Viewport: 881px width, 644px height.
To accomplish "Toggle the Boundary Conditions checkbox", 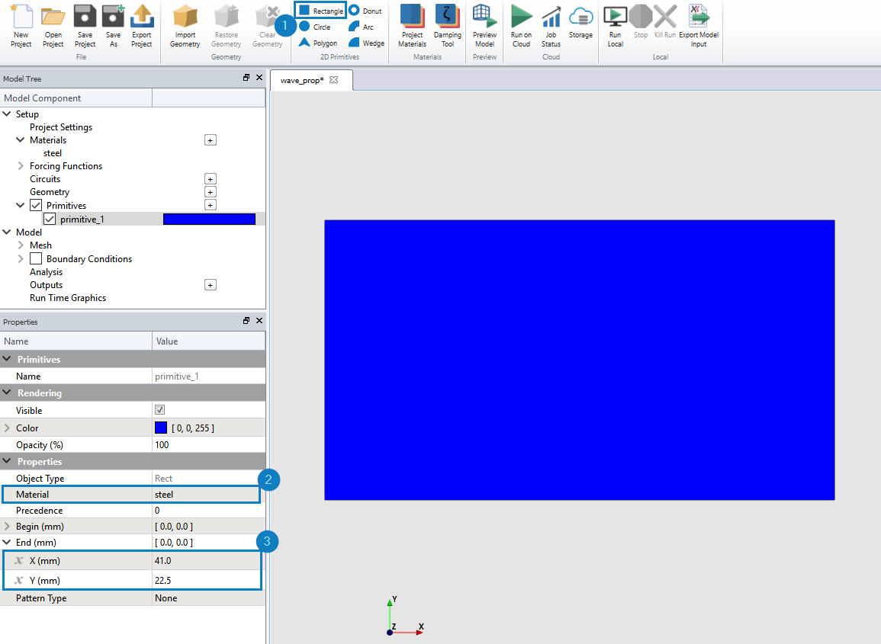I will (x=36, y=258).
